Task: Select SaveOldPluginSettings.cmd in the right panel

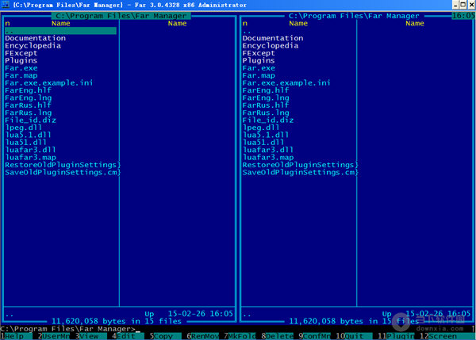Action: (300, 172)
